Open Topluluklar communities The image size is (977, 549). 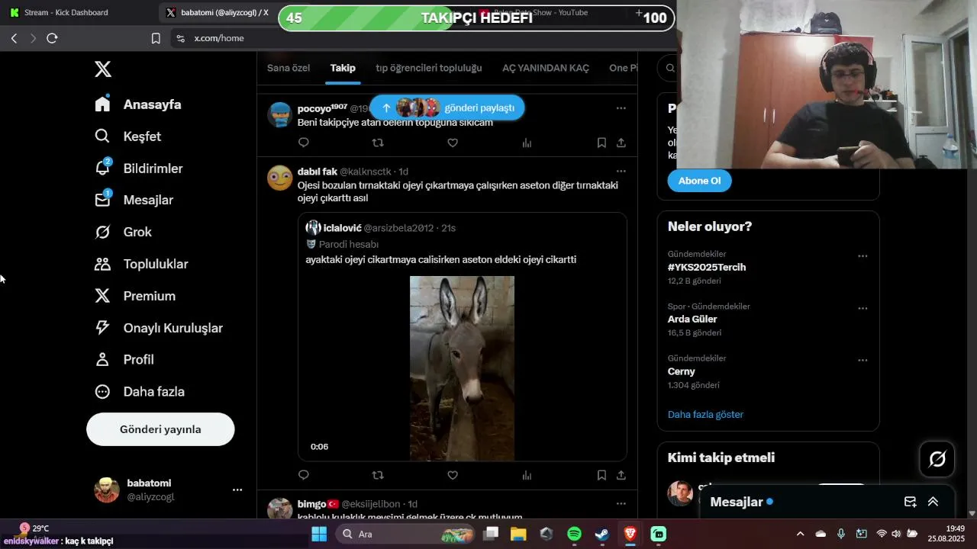tap(140, 264)
